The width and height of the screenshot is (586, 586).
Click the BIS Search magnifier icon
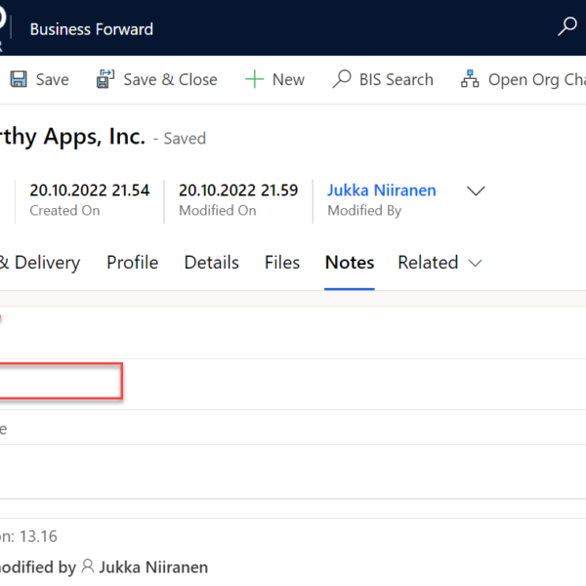coord(342,80)
